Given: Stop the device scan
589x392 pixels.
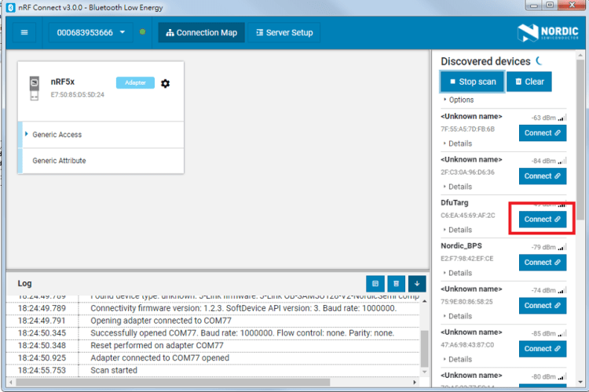Looking at the screenshot, I should coord(472,82).
